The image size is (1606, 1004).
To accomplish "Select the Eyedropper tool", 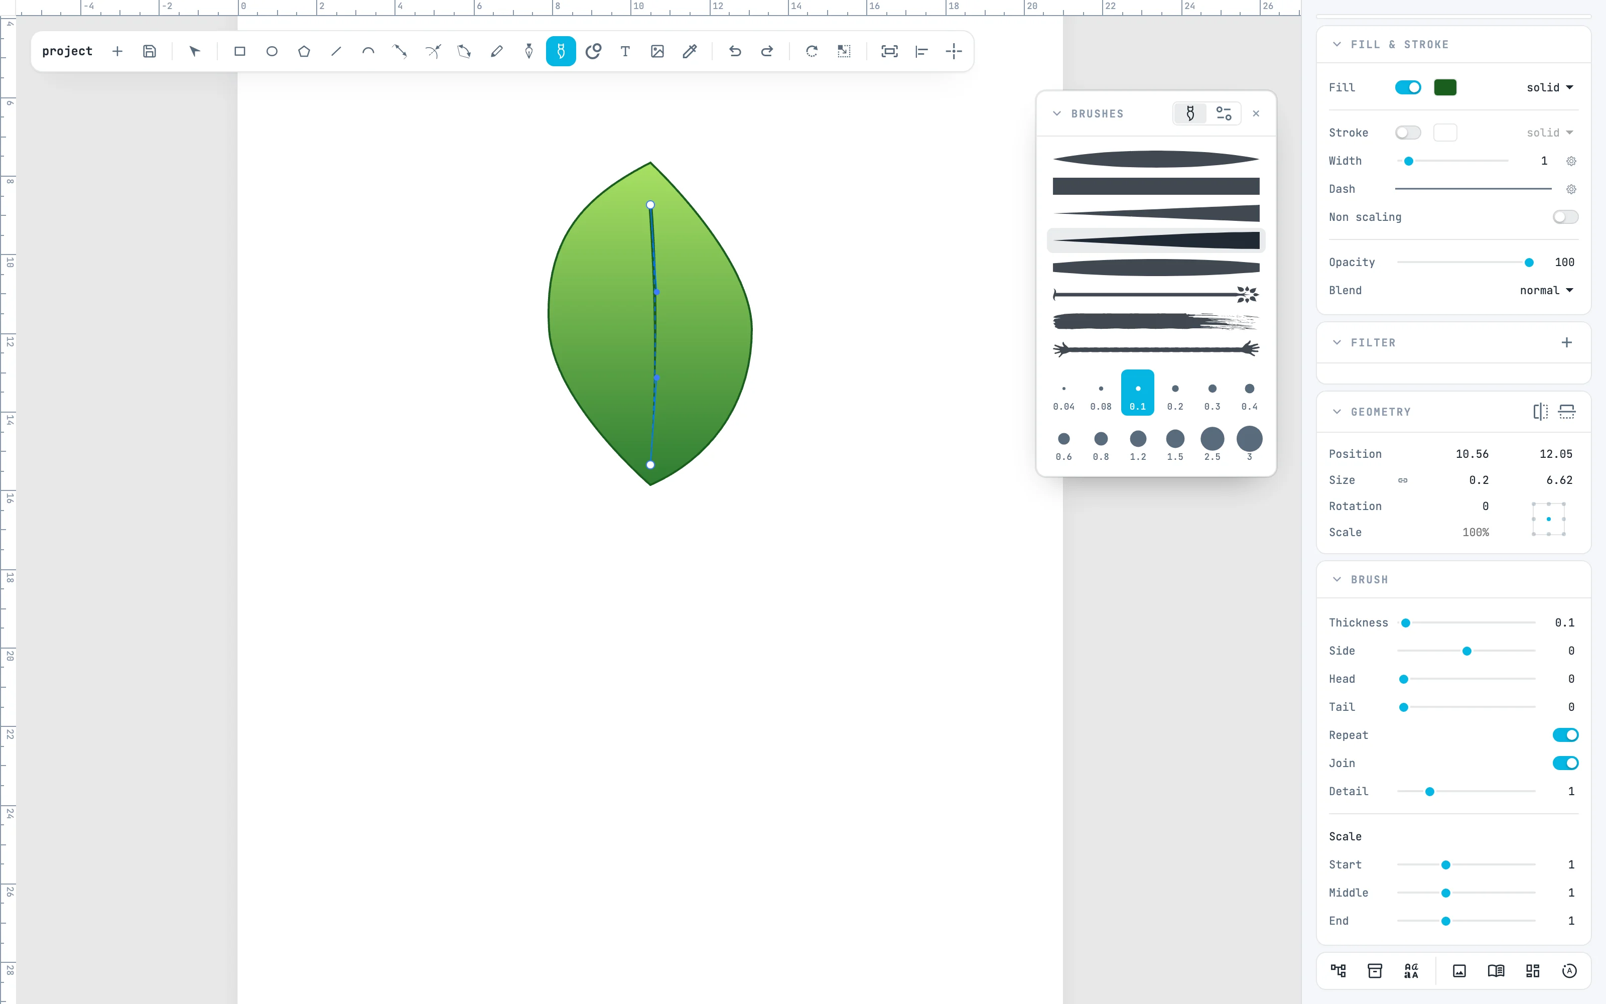I will coord(690,51).
